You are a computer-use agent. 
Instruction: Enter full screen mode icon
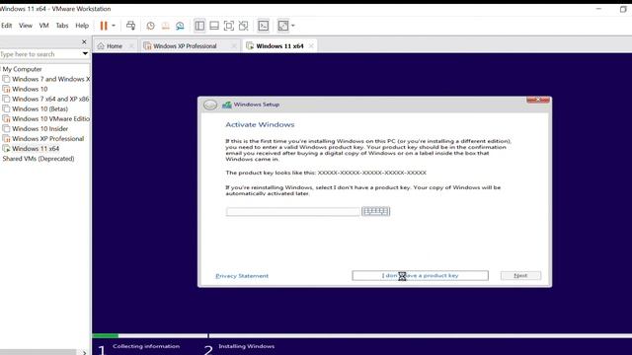pos(229,26)
